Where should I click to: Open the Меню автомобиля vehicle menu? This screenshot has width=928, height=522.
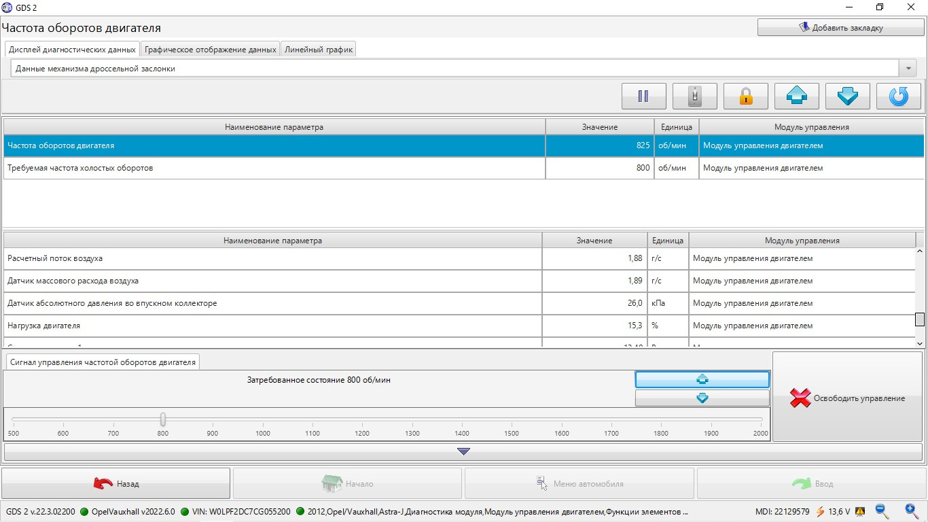coord(579,484)
